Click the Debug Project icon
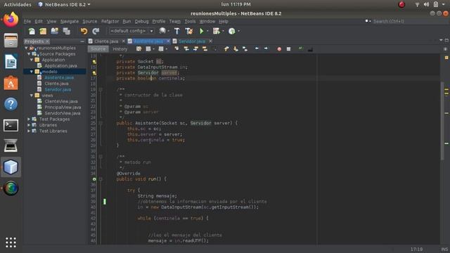The image size is (450, 253). pyautogui.click(x=217, y=31)
